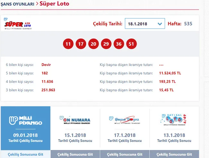Click the red ball number 36
209x158 pixels.
(119, 44)
